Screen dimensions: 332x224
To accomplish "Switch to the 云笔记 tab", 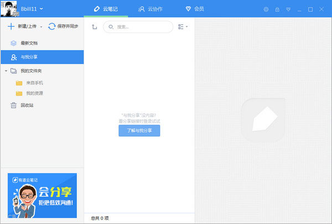I will coord(108,9).
